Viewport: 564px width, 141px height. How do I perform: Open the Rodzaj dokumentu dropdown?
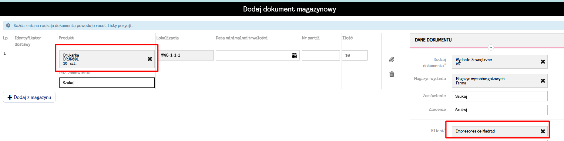494,62
